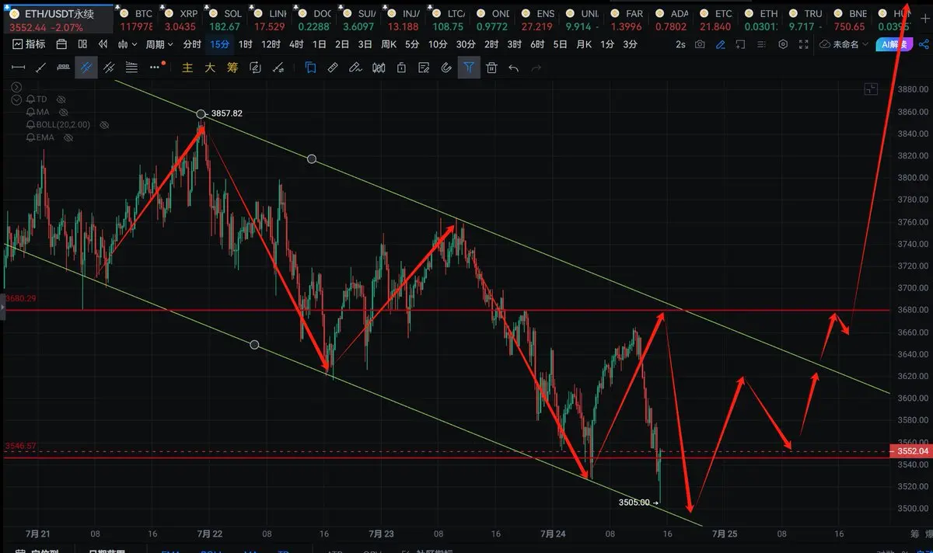Image resolution: width=933 pixels, height=553 pixels.
Task: Click the note text annotation icon
Action: [424, 68]
